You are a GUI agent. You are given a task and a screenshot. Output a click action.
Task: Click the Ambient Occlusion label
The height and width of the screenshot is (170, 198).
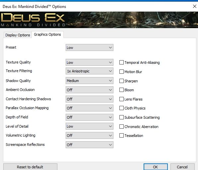[x=20, y=90]
